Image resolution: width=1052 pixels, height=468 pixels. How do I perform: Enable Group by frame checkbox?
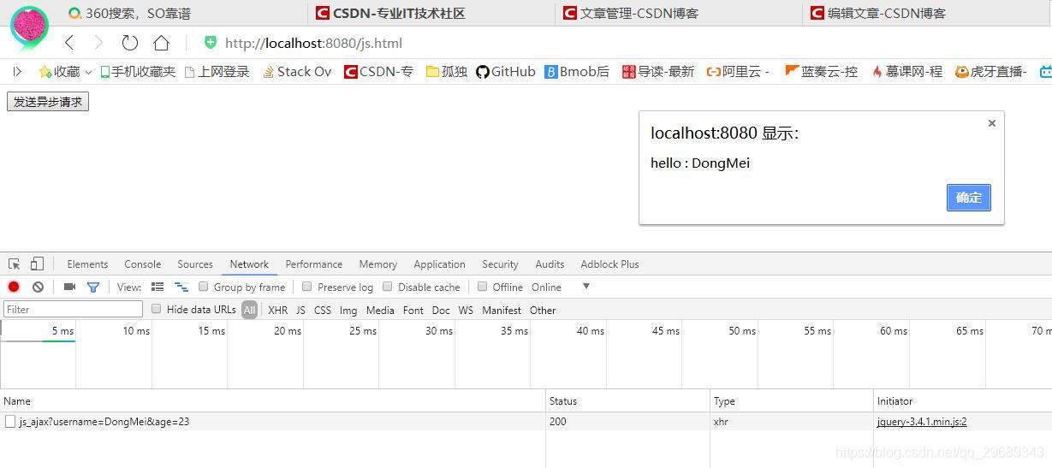coord(204,287)
